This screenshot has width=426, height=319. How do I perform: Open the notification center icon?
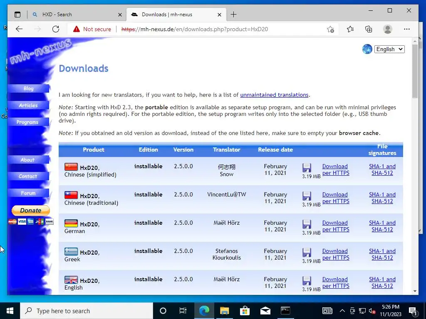click(412, 311)
